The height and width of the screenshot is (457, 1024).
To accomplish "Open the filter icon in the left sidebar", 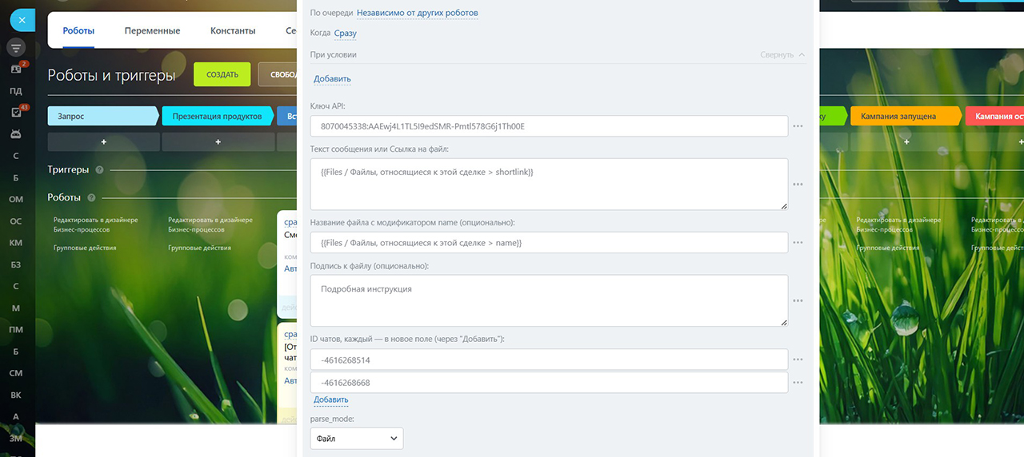I will click(15, 48).
